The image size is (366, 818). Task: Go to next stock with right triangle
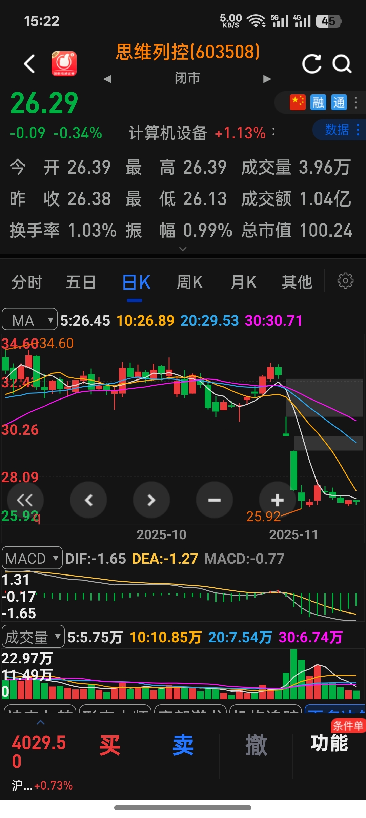pyautogui.click(x=267, y=79)
